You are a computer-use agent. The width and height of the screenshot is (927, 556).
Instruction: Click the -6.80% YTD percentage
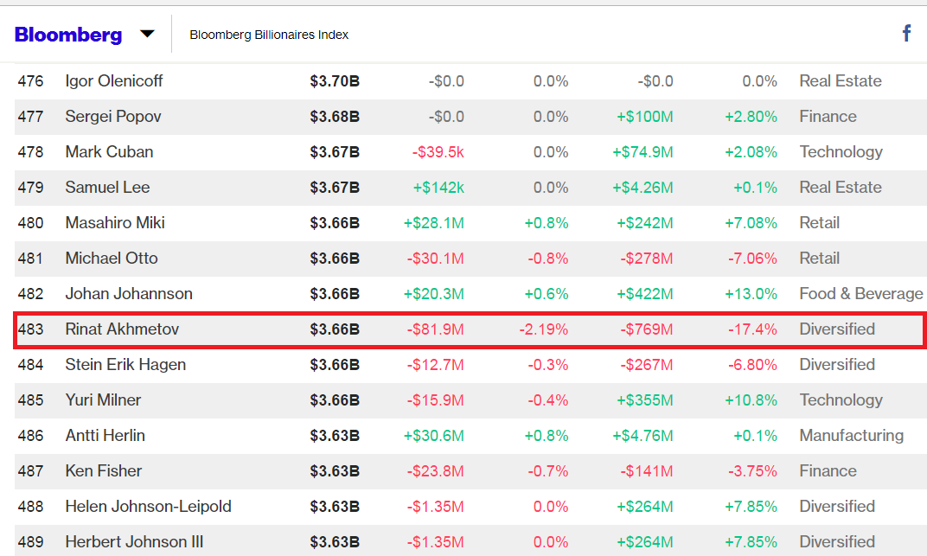click(752, 365)
